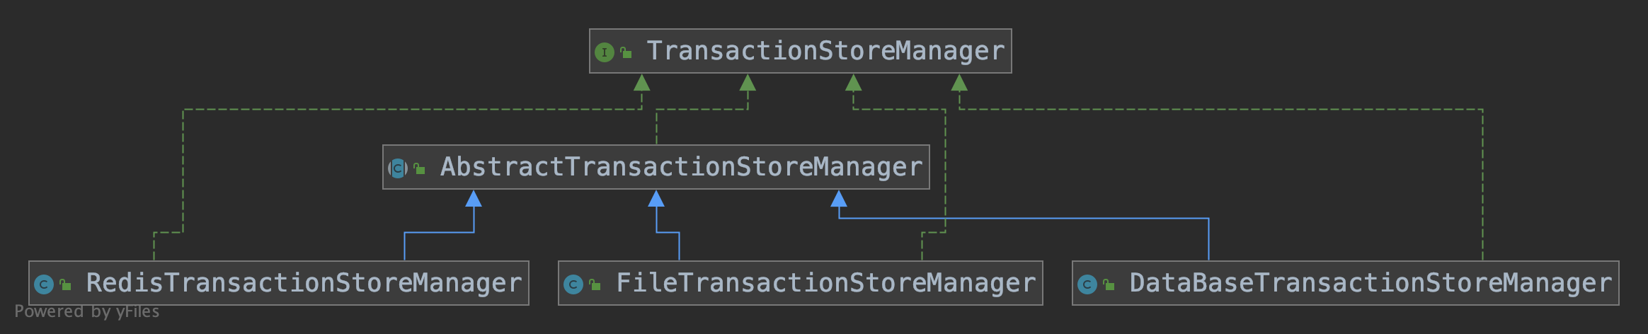The image size is (1648, 334).
Task: Click the abstract class icon on AbstractTransactionStoreManager
Action: tap(398, 168)
